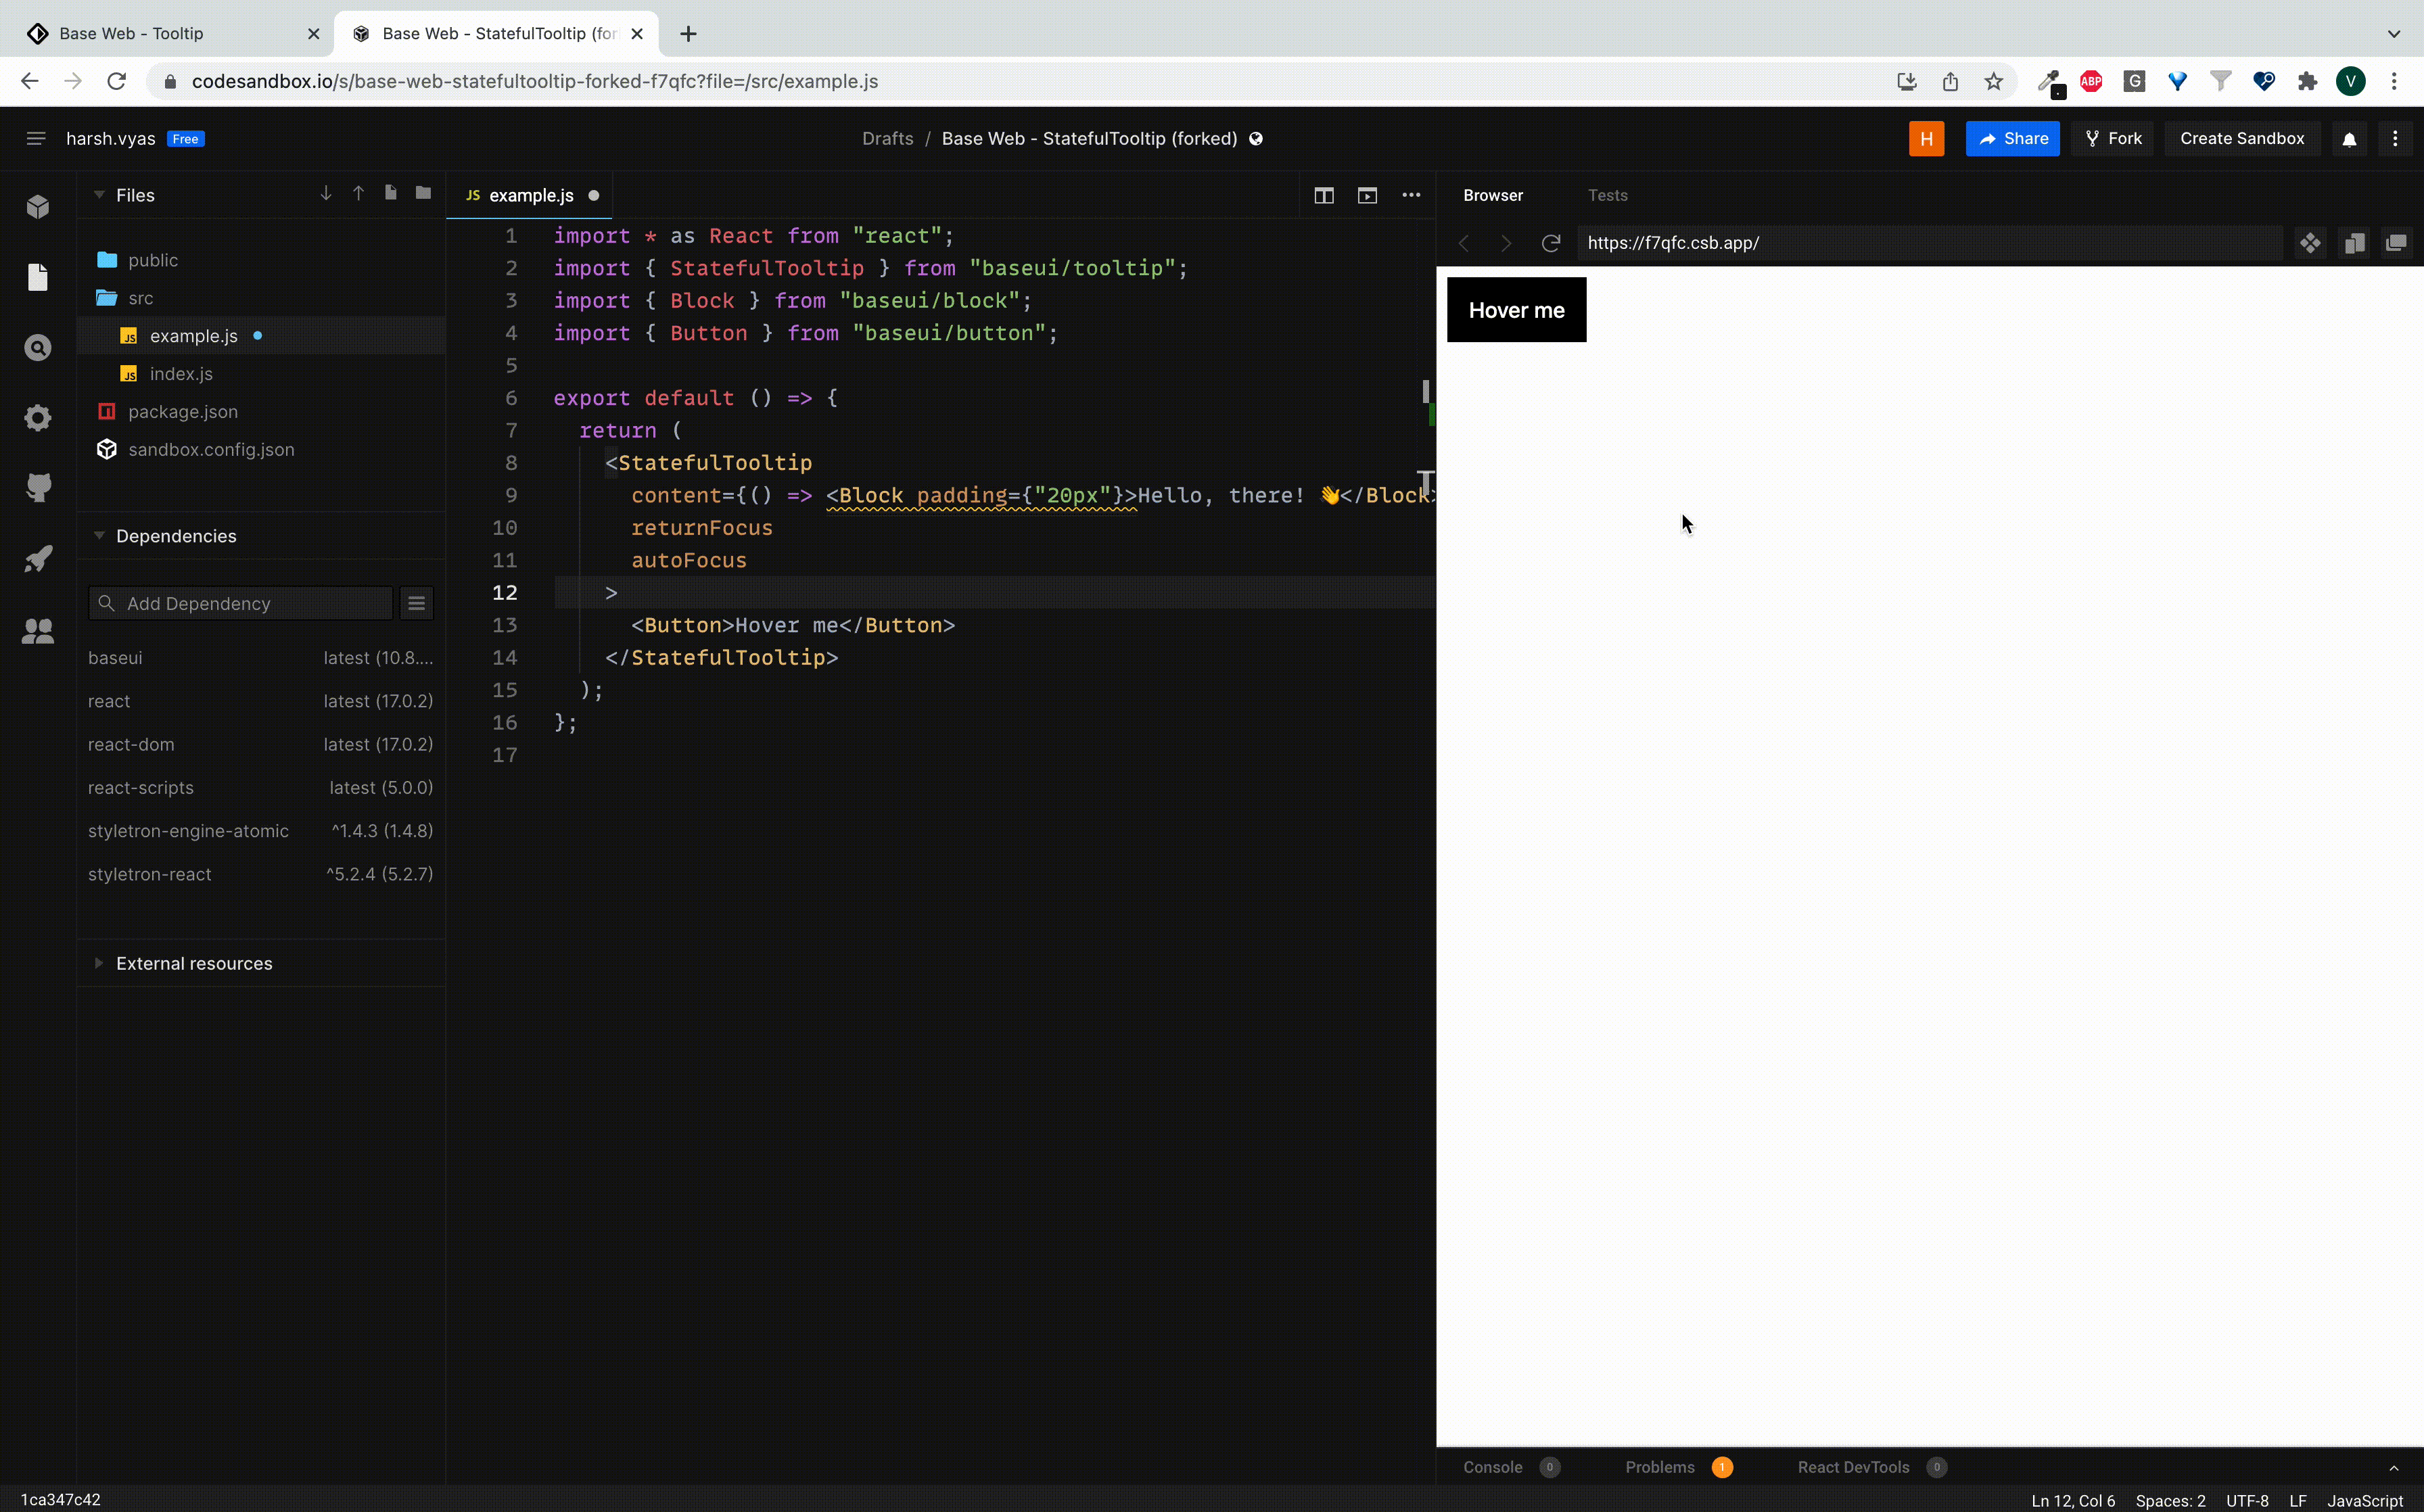
Task: Open preview in new window icon
Action: 2396,243
